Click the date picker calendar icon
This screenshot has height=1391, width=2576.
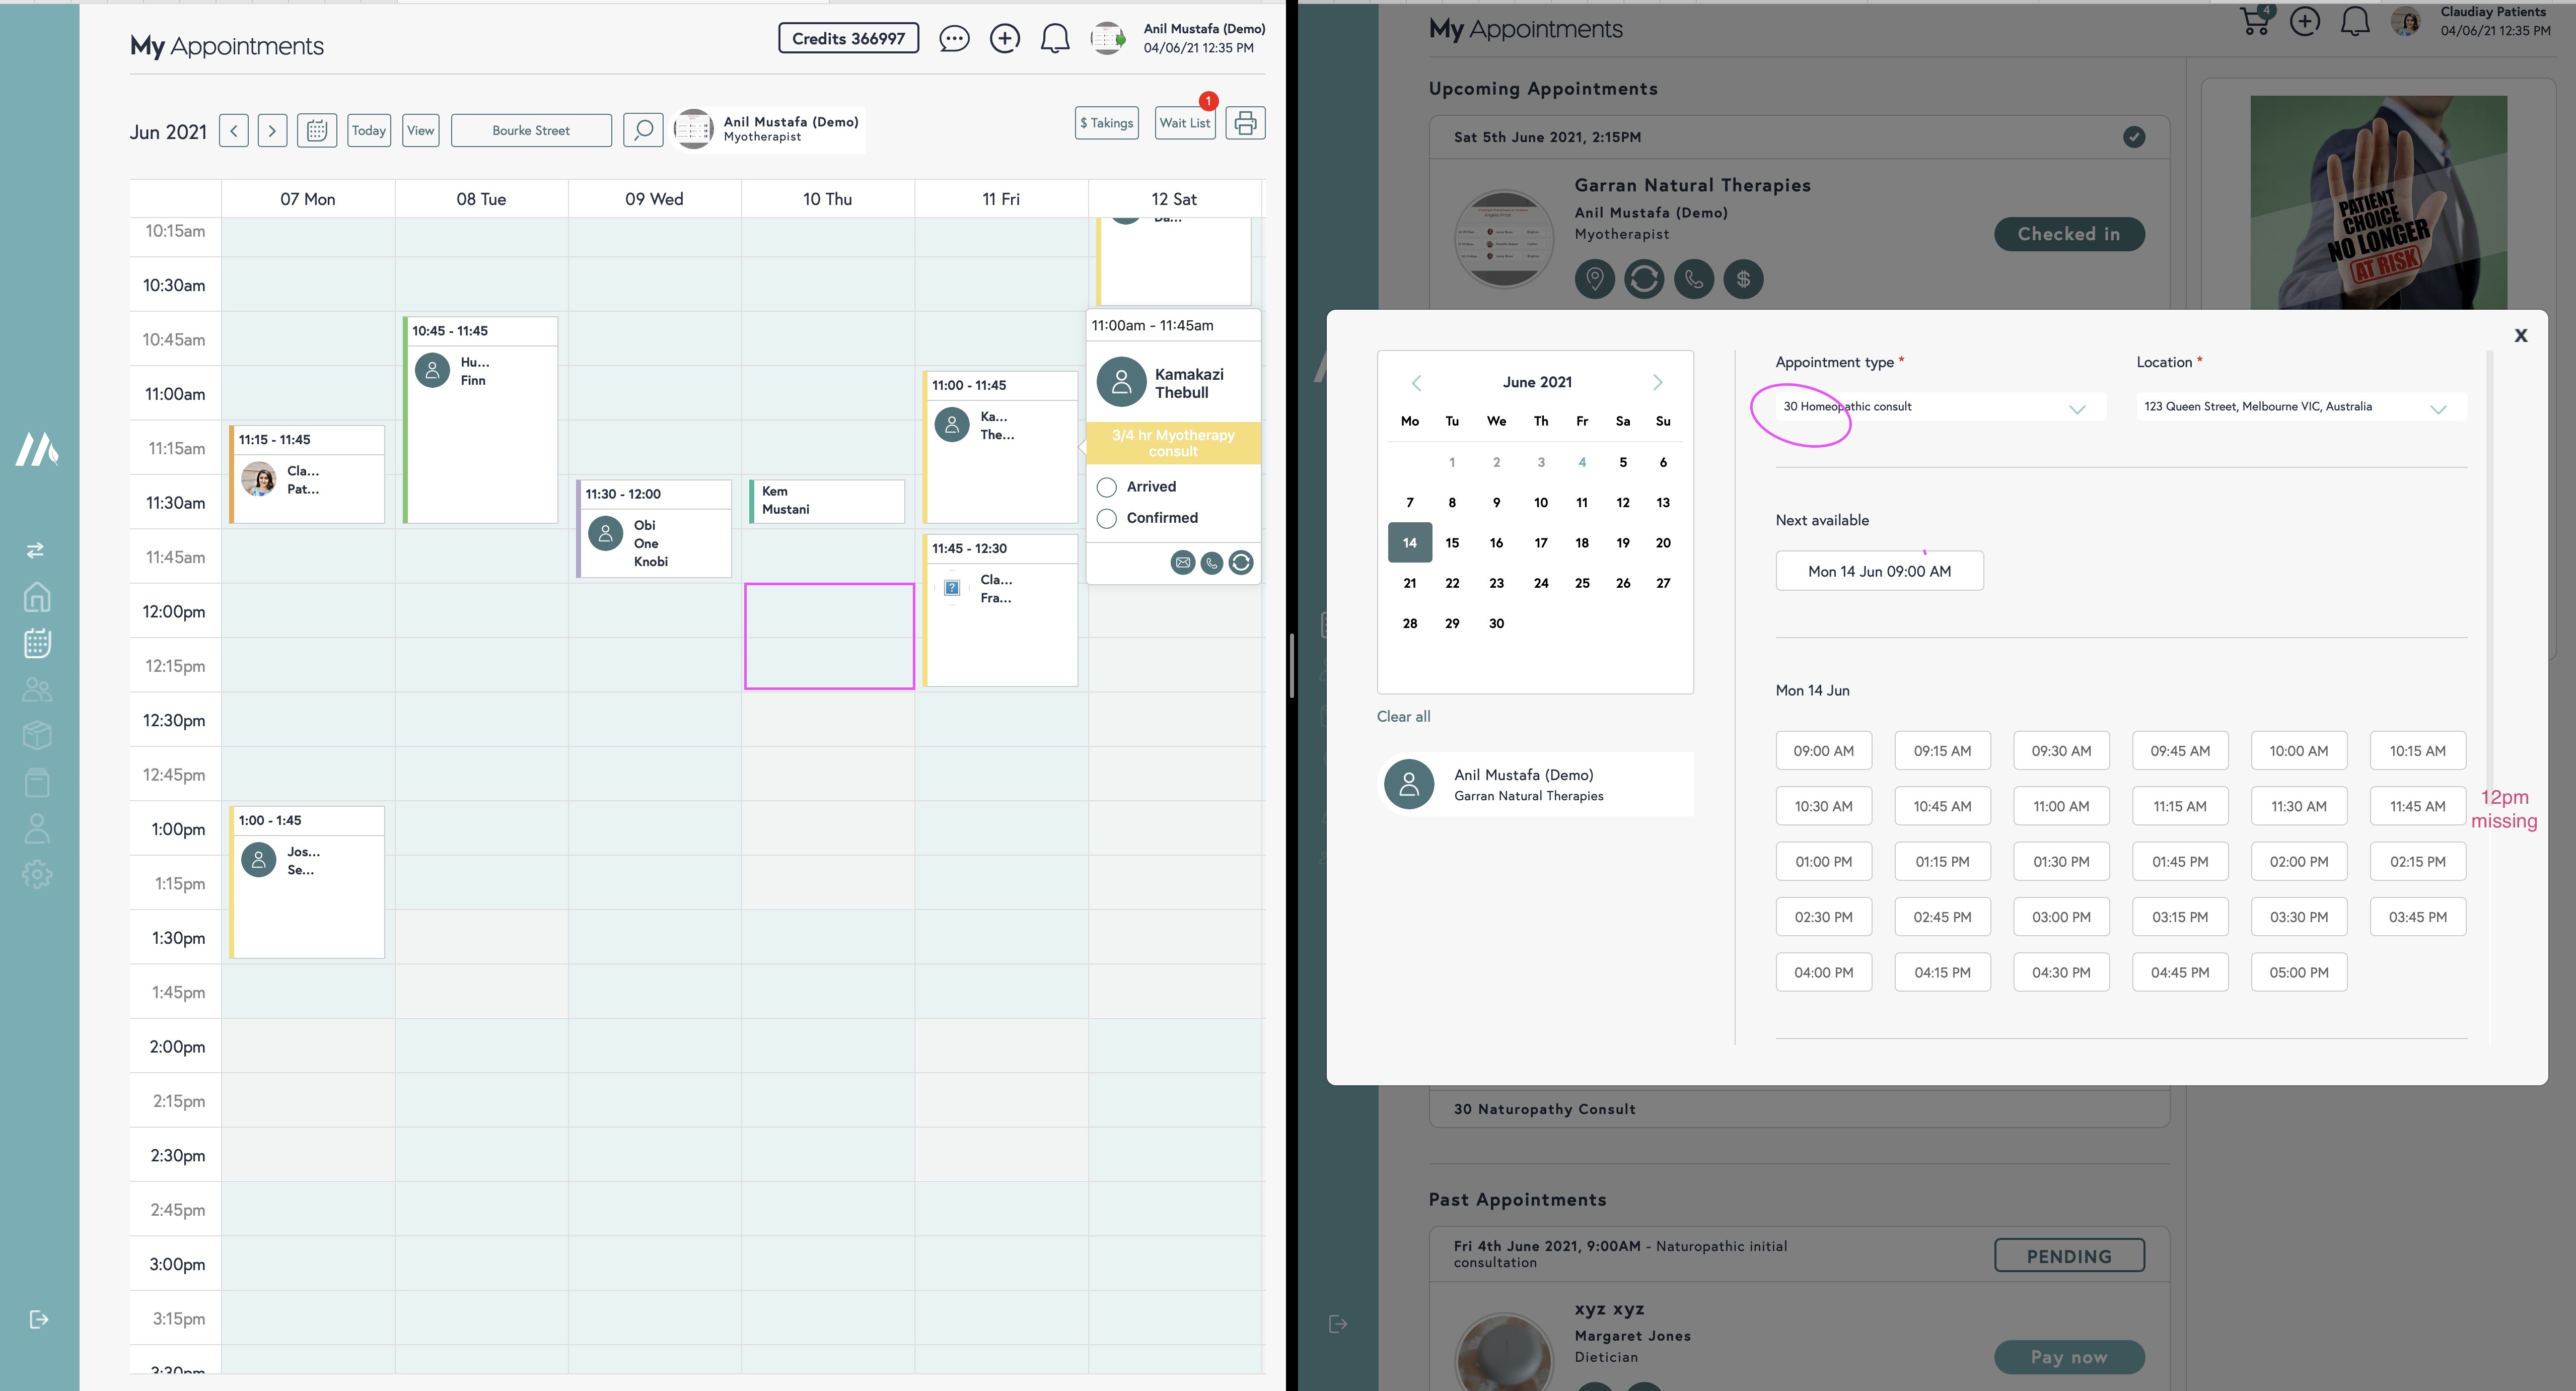tap(316, 130)
